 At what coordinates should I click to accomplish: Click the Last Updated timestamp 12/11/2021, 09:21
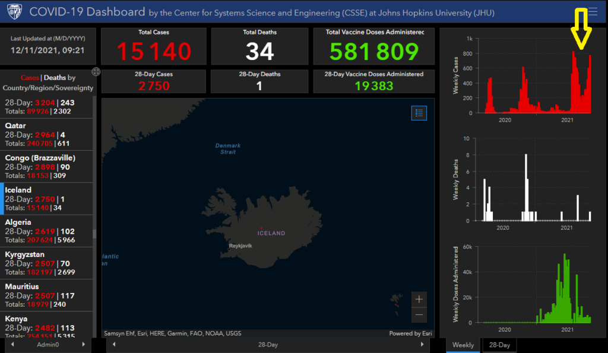click(47, 50)
